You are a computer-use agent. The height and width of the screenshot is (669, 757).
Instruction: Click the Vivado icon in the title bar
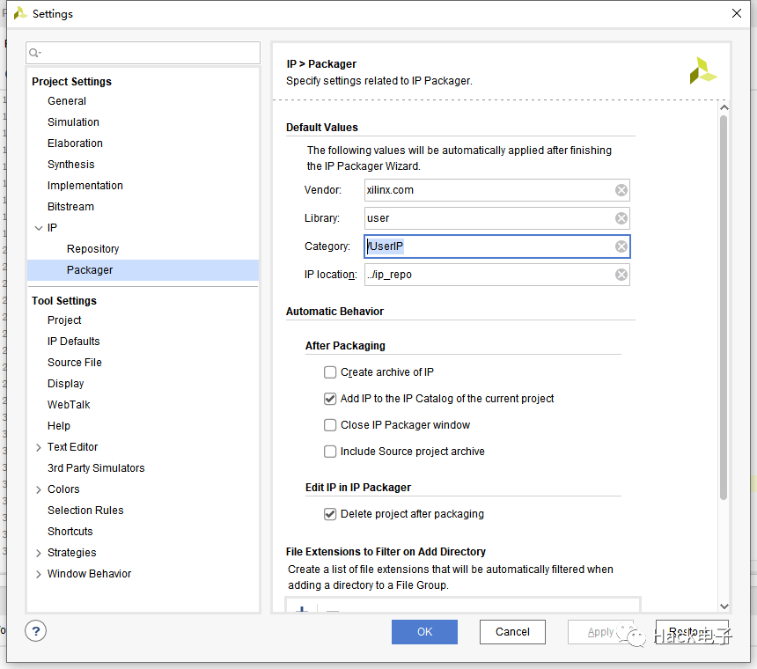point(19,13)
